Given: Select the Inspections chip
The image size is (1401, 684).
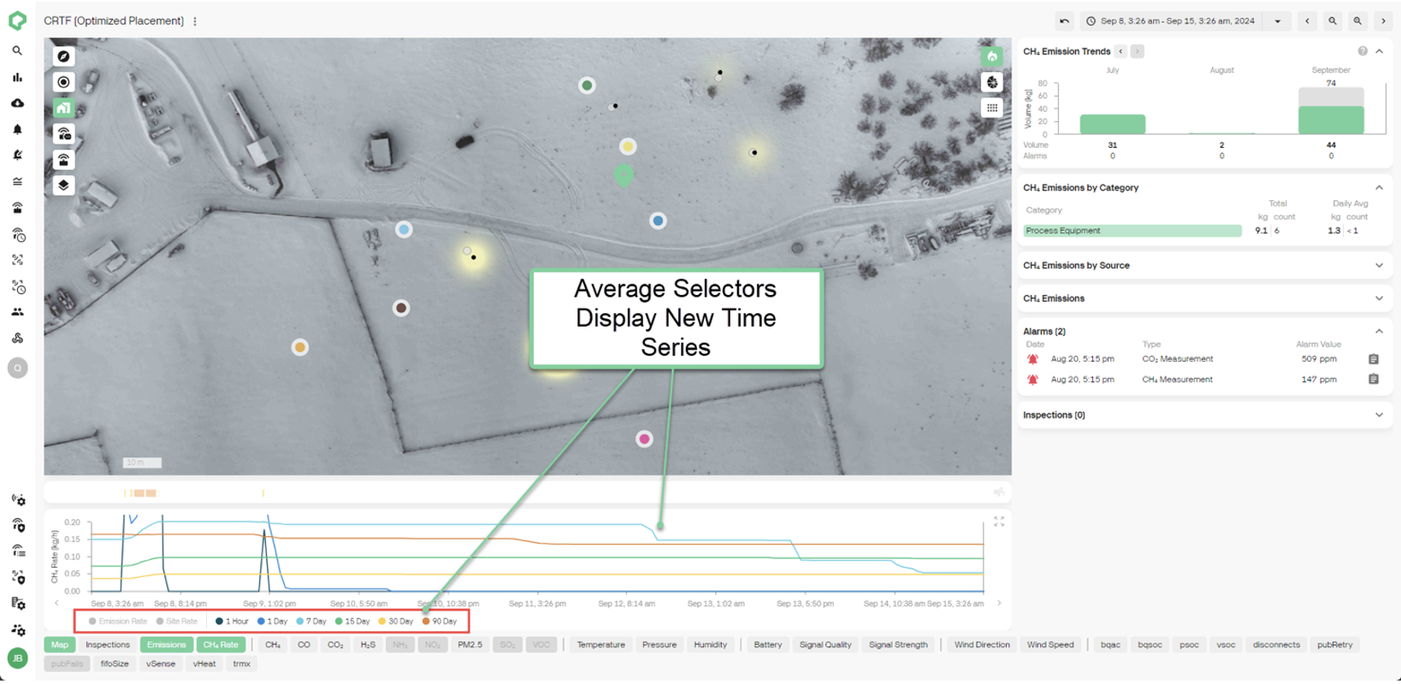Looking at the screenshot, I should (108, 645).
